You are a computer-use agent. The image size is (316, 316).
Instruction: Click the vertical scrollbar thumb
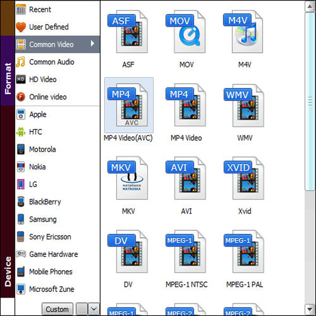(x=310, y=101)
